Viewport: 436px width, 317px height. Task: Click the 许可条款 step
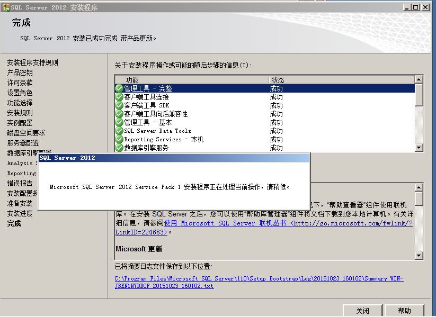[20, 83]
